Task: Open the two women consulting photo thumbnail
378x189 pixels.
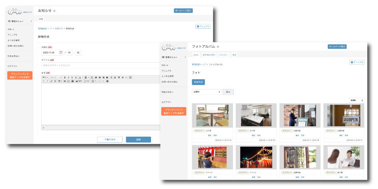Action: [344, 157]
